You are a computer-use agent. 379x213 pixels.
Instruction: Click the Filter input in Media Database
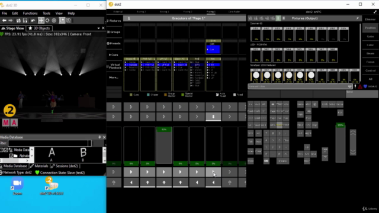click(50, 143)
